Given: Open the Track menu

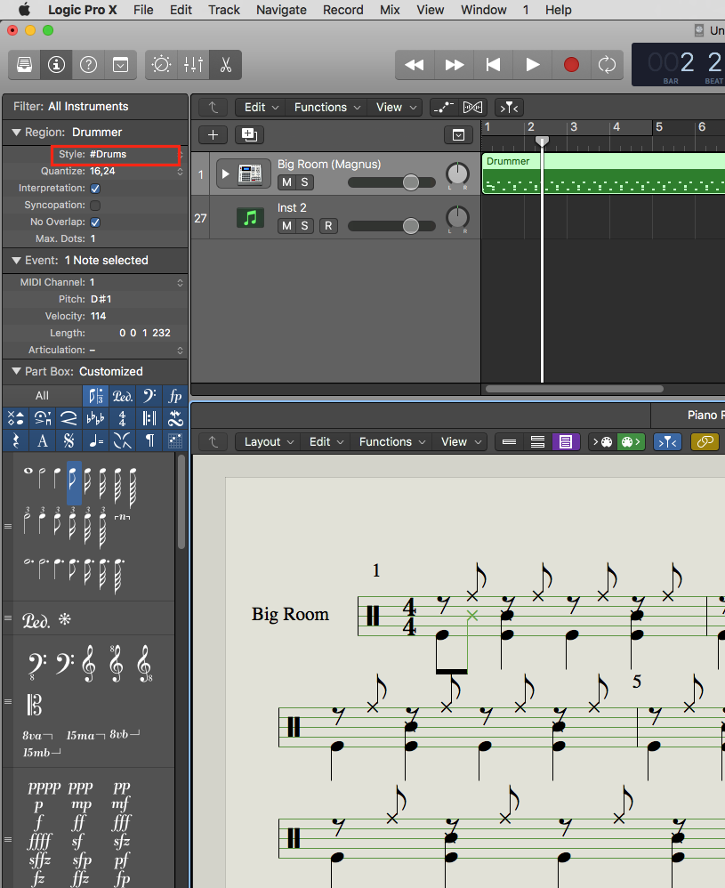Looking at the screenshot, I should (224, 10).
